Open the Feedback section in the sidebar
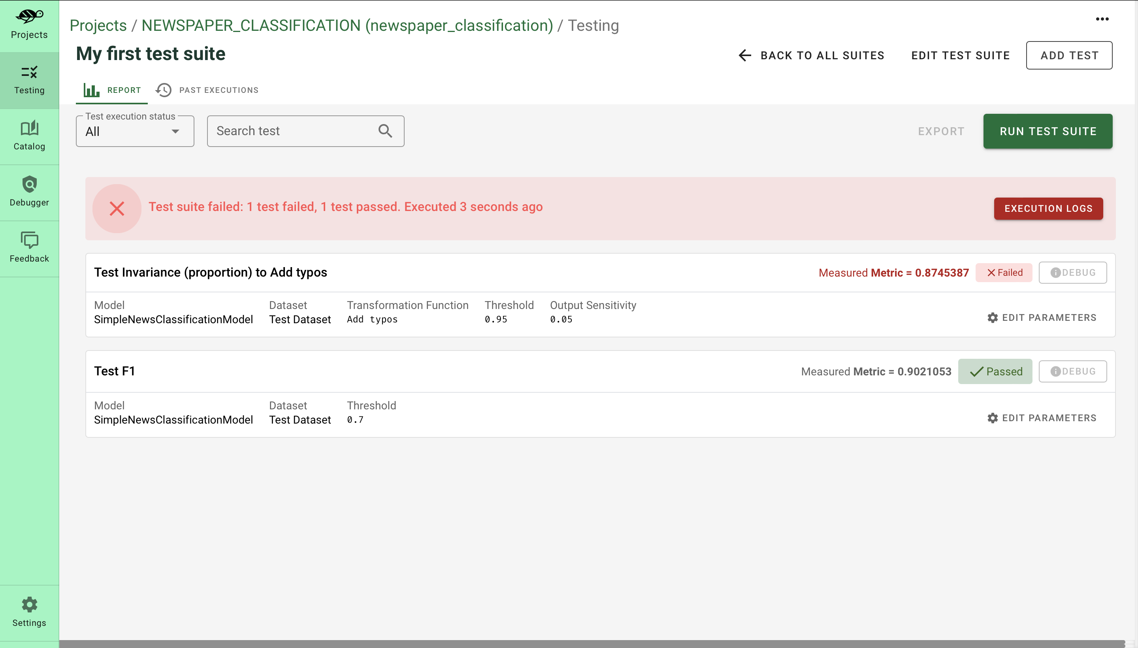The width and height of the screenshot is (1138, 648). point(29,249)
